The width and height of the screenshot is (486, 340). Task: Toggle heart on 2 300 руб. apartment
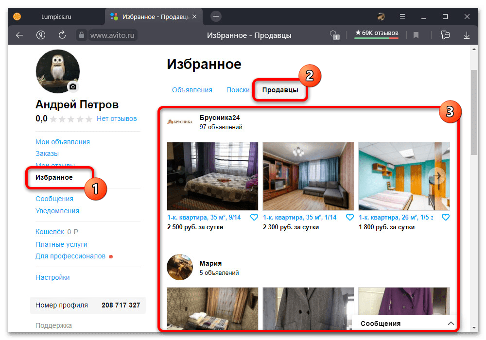tap(349, 218)
